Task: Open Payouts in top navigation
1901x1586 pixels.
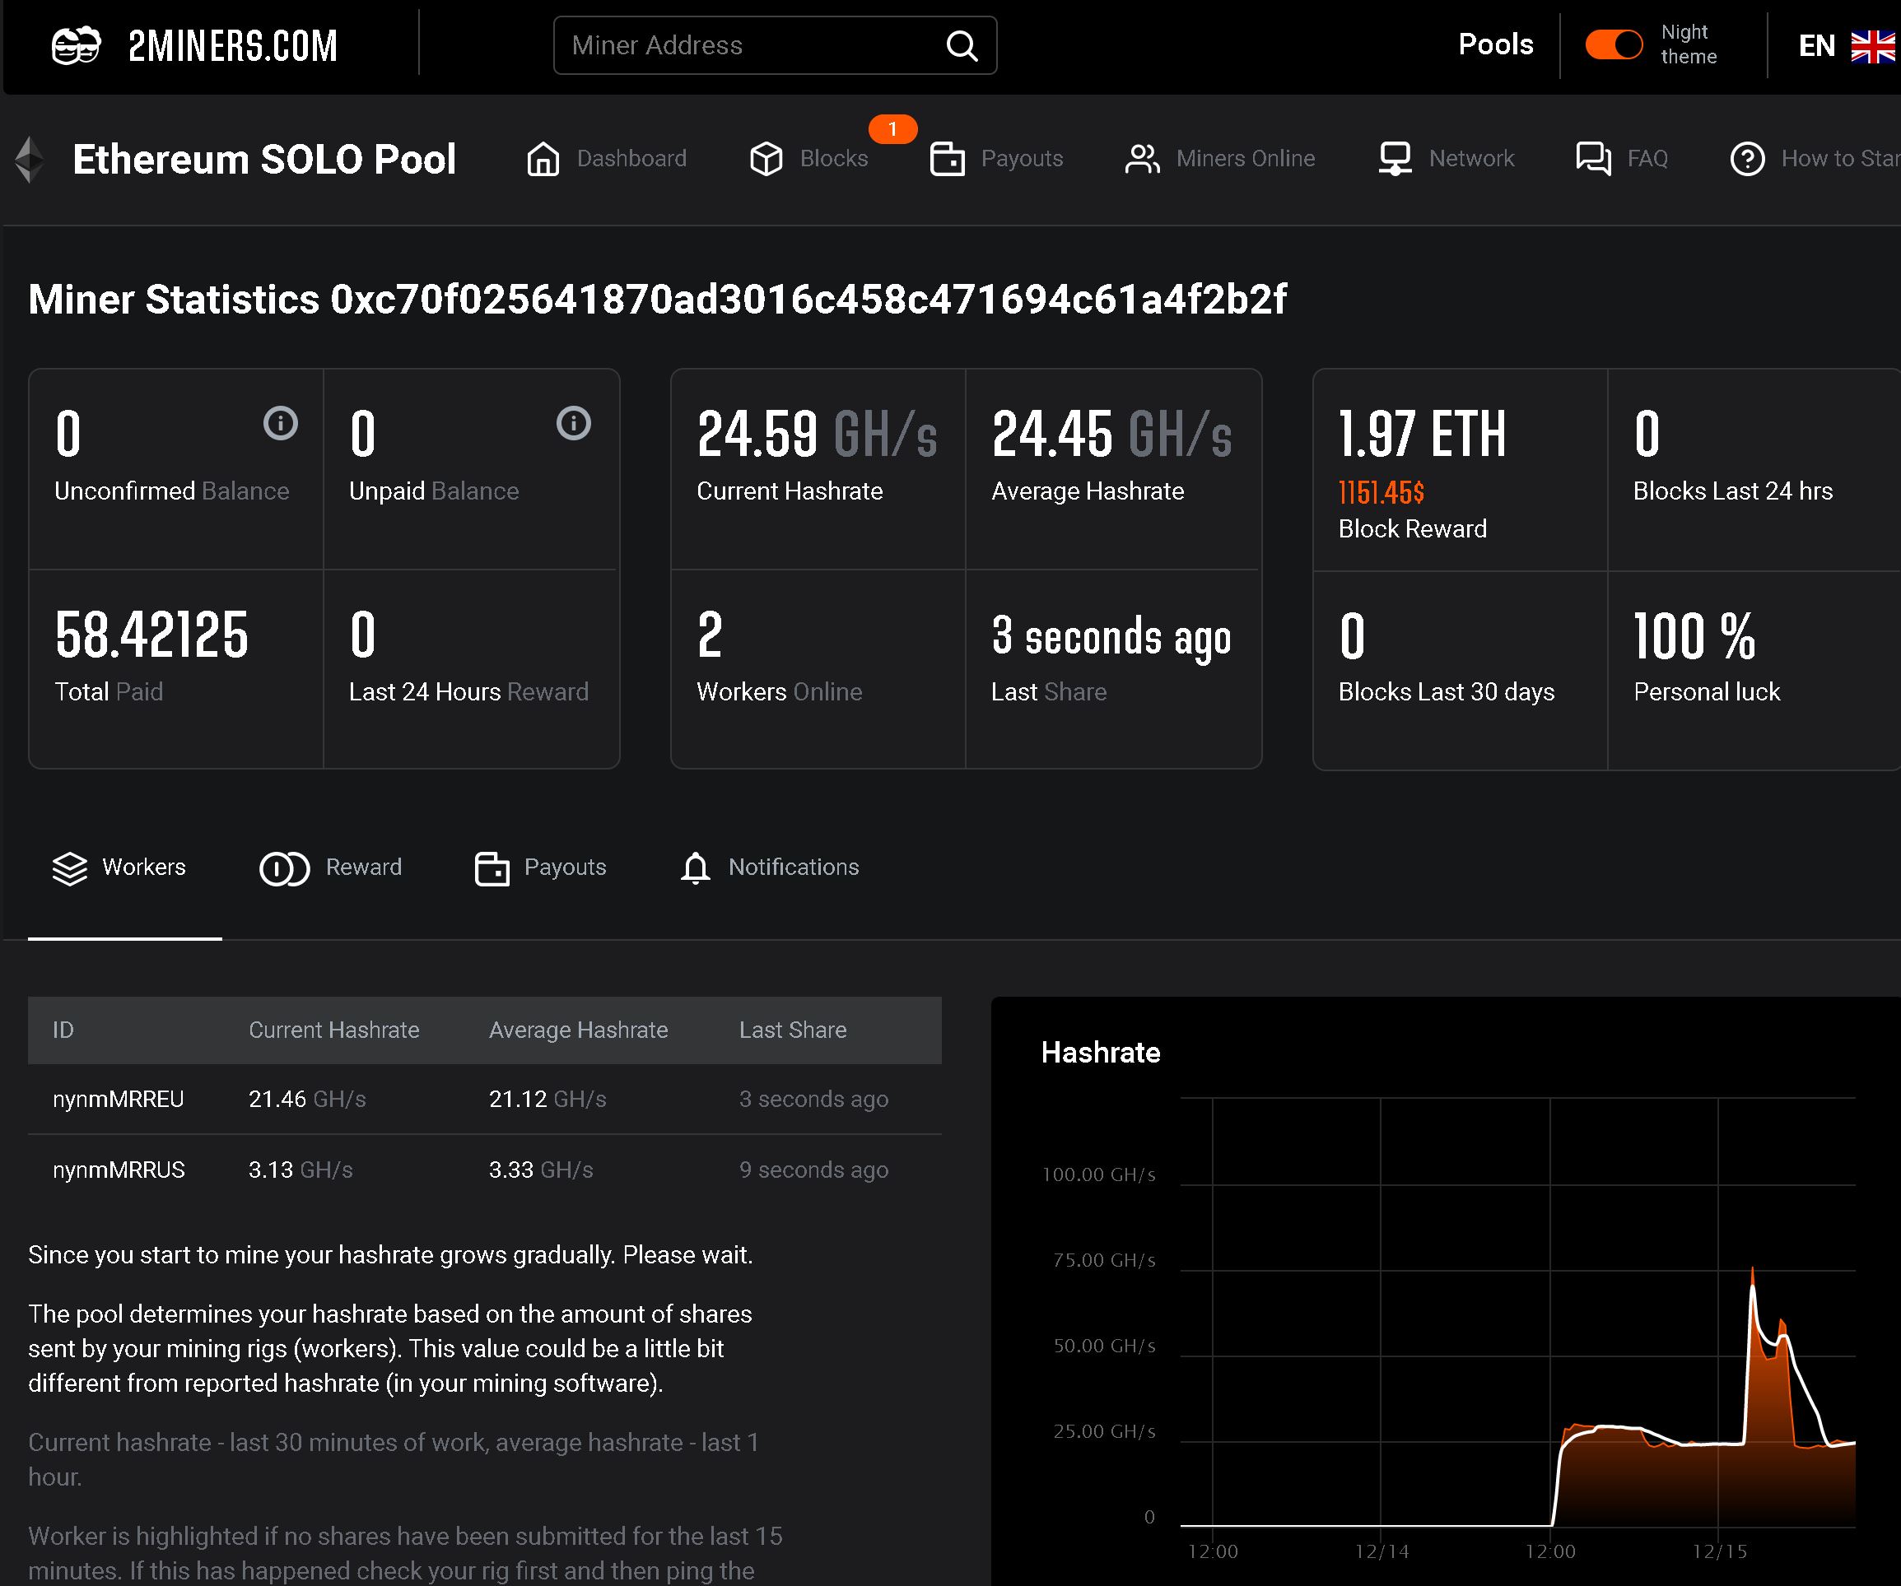Action: (998, 159)
